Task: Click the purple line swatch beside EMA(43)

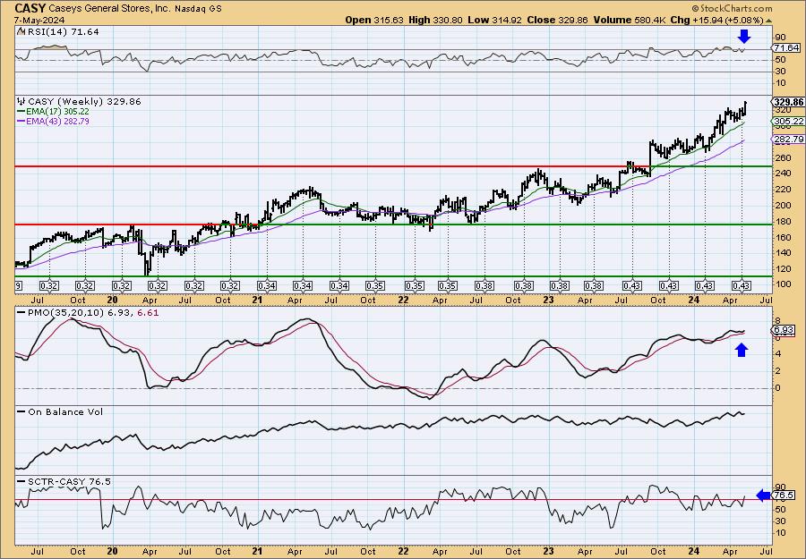Action: tap(21, 121)
